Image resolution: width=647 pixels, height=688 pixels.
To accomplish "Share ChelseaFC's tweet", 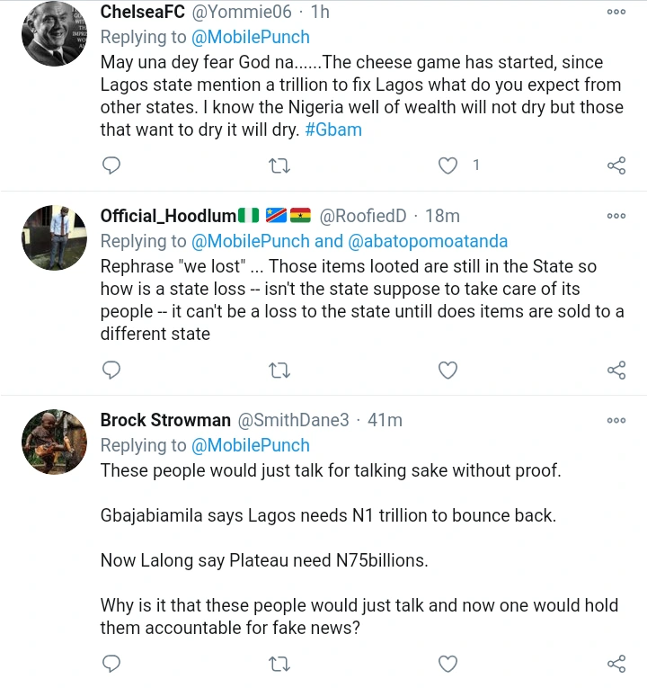I will (616, 165).
